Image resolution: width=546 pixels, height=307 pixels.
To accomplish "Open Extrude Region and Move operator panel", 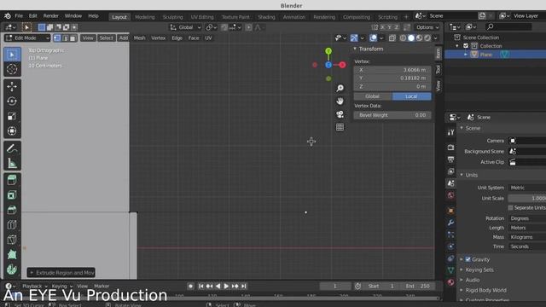I will click(x=61, y=273).
